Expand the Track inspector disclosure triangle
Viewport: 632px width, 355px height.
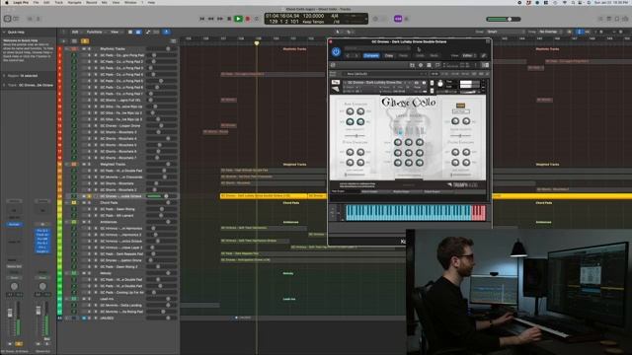point(4,85)
